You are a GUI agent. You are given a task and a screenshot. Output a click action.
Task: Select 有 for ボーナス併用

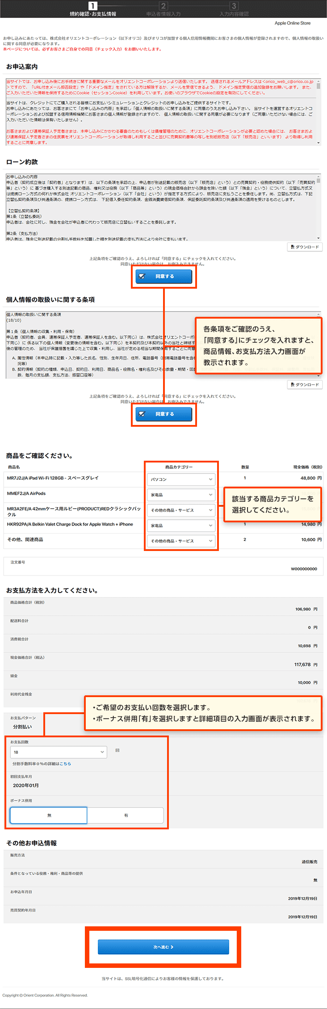click(126, 815)
